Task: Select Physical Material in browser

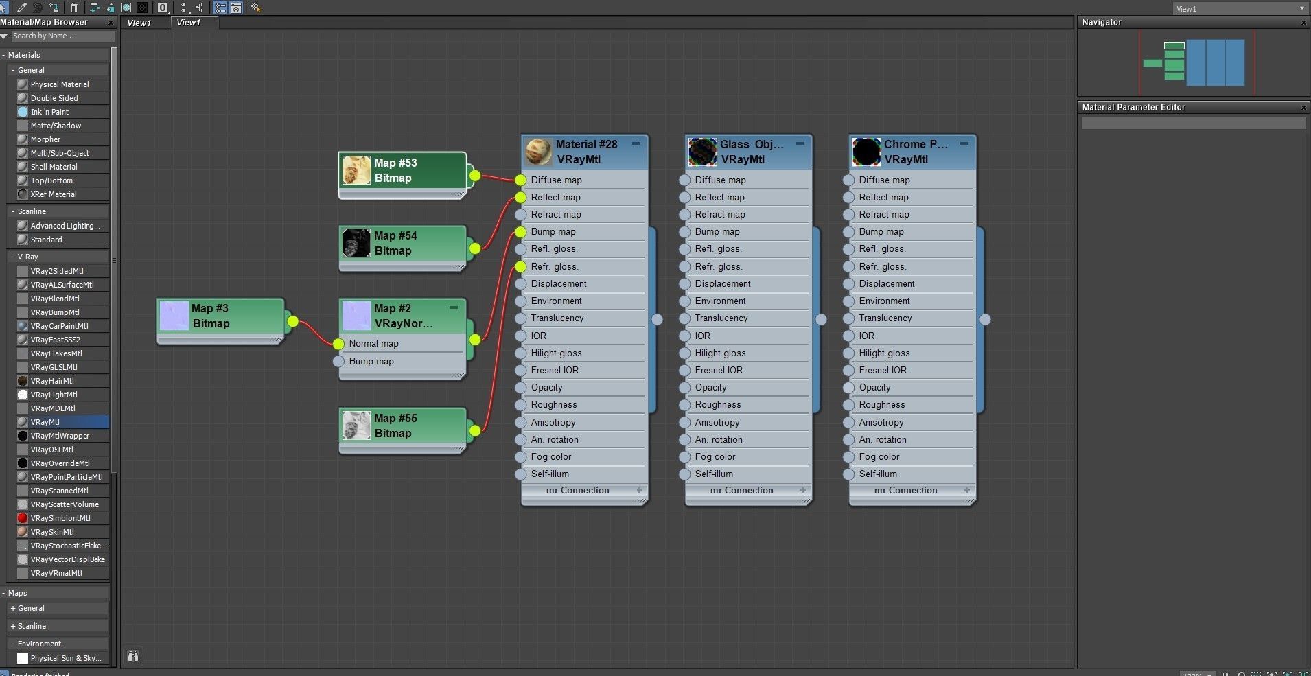Action: coord(63,84)
